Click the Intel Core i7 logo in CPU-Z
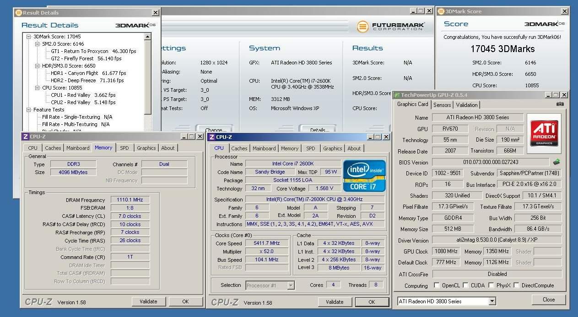Image resolution: width=578 pixels, height=317 pixels. [364, 175]
